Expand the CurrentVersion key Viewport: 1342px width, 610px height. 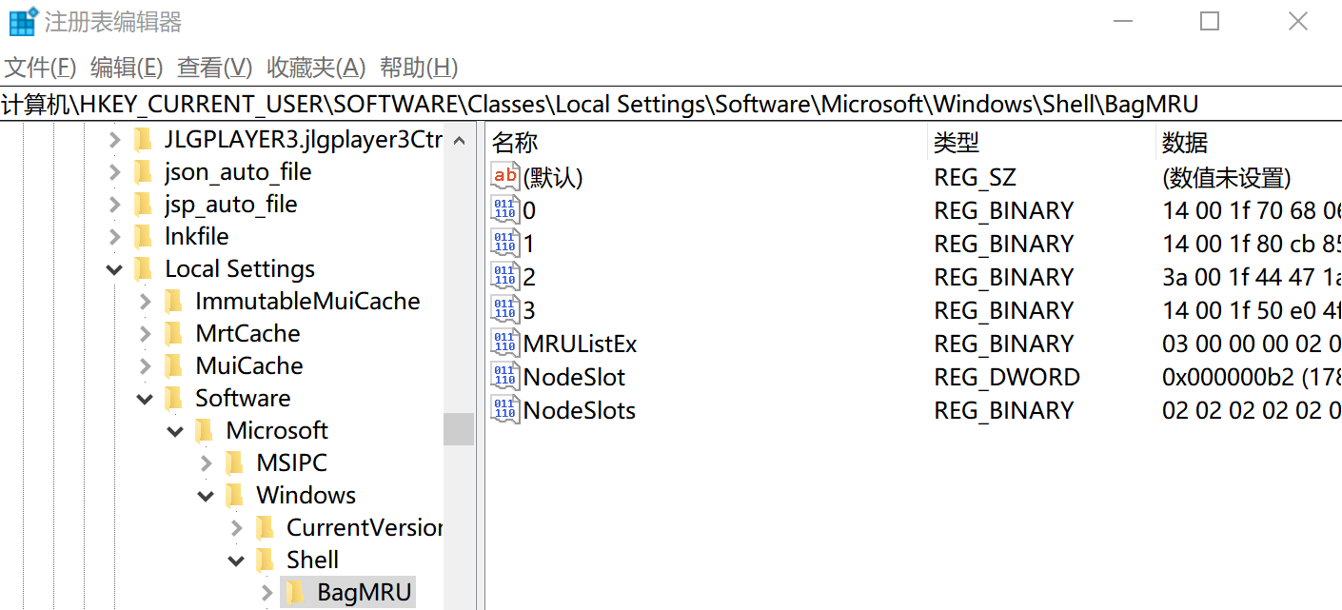click(x=237, y=529)
